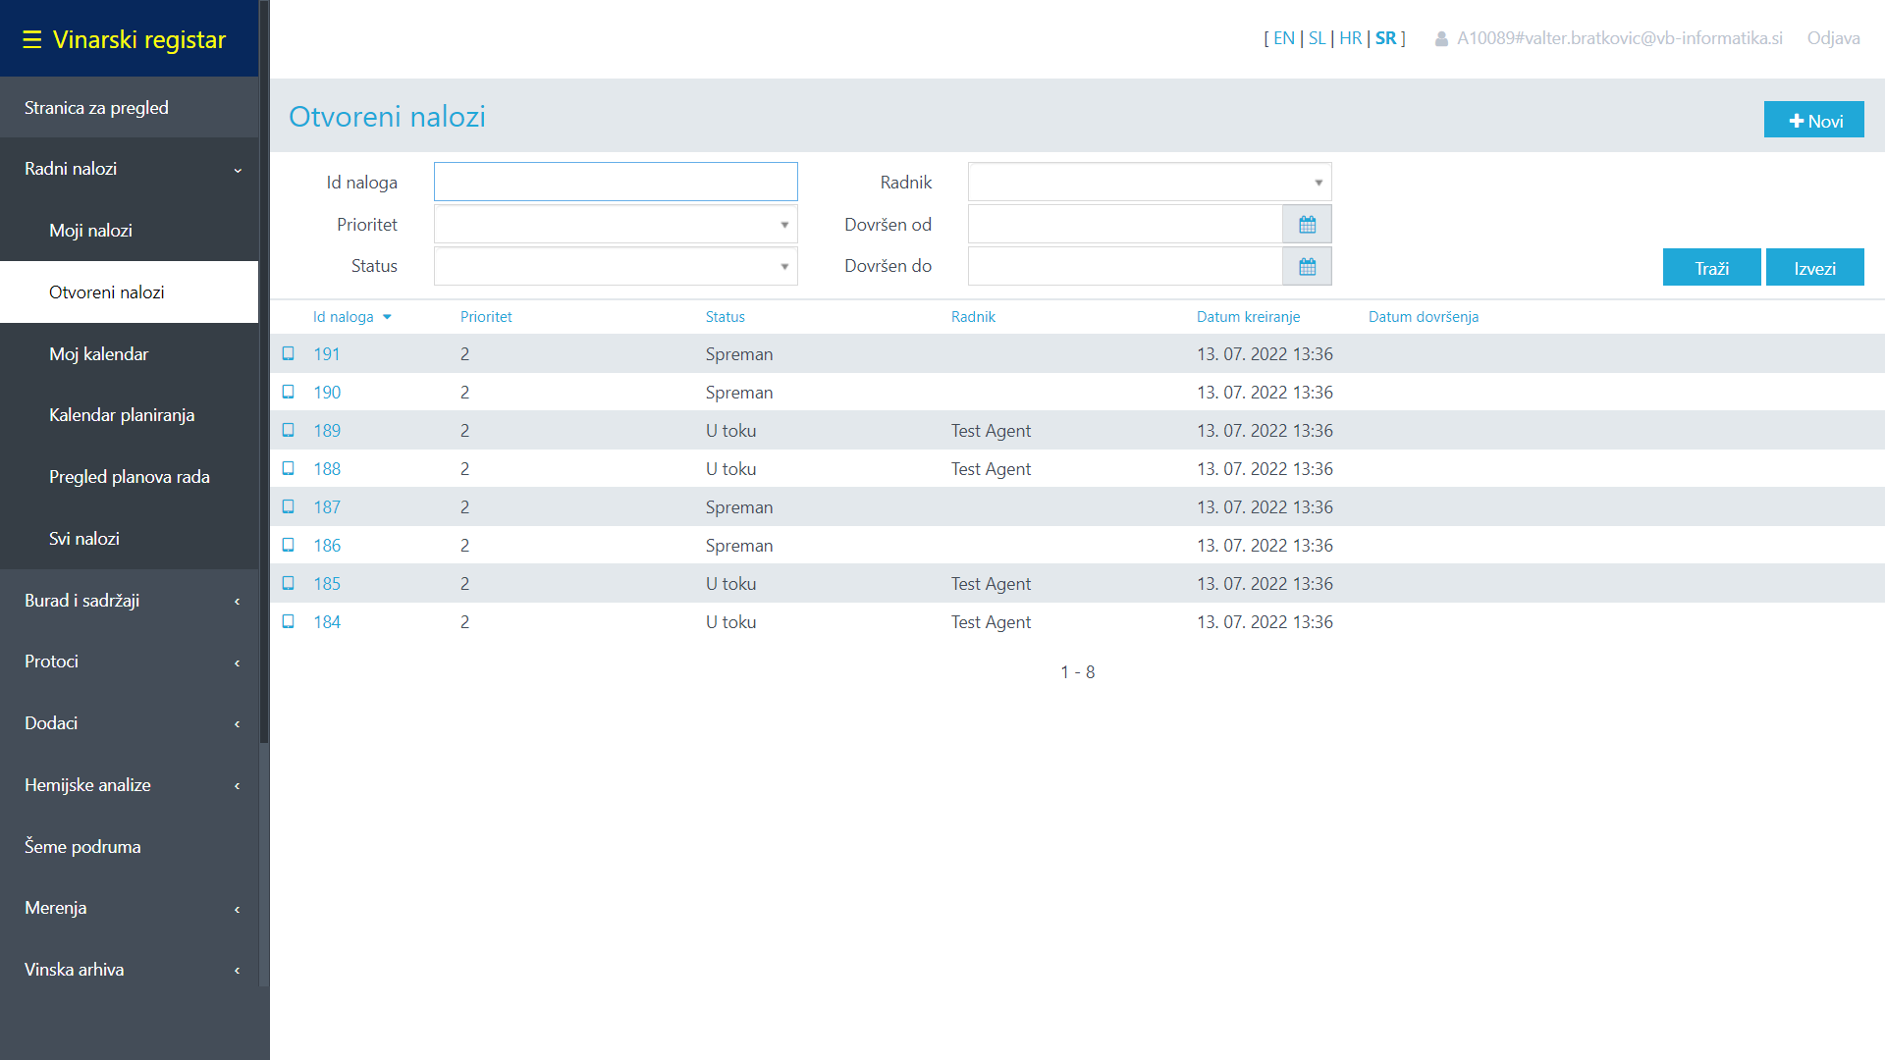Sort by Datum dovršenja column header
The image size is (1885, 1060).
tap(1423, 317)
